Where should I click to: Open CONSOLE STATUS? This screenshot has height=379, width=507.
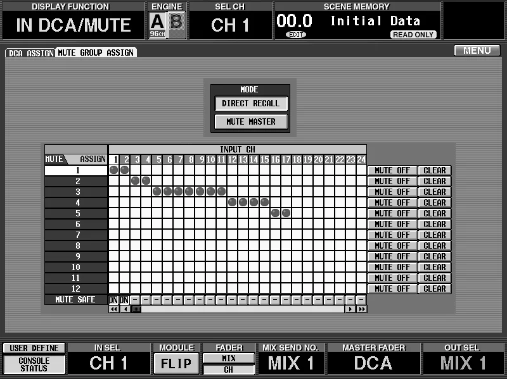[34, 364]
